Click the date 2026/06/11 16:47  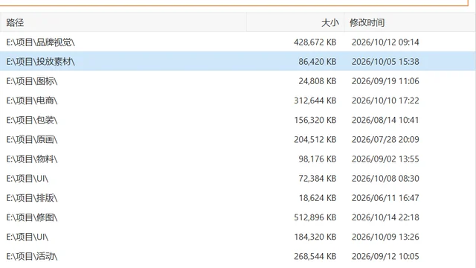[385, 198]
